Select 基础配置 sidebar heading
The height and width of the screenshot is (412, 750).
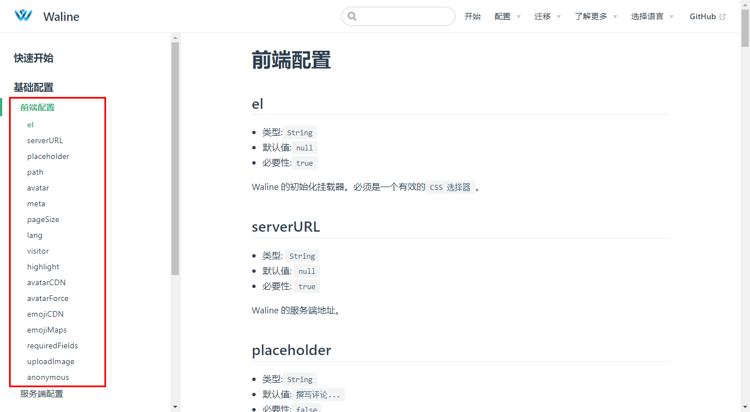point(34,87)
